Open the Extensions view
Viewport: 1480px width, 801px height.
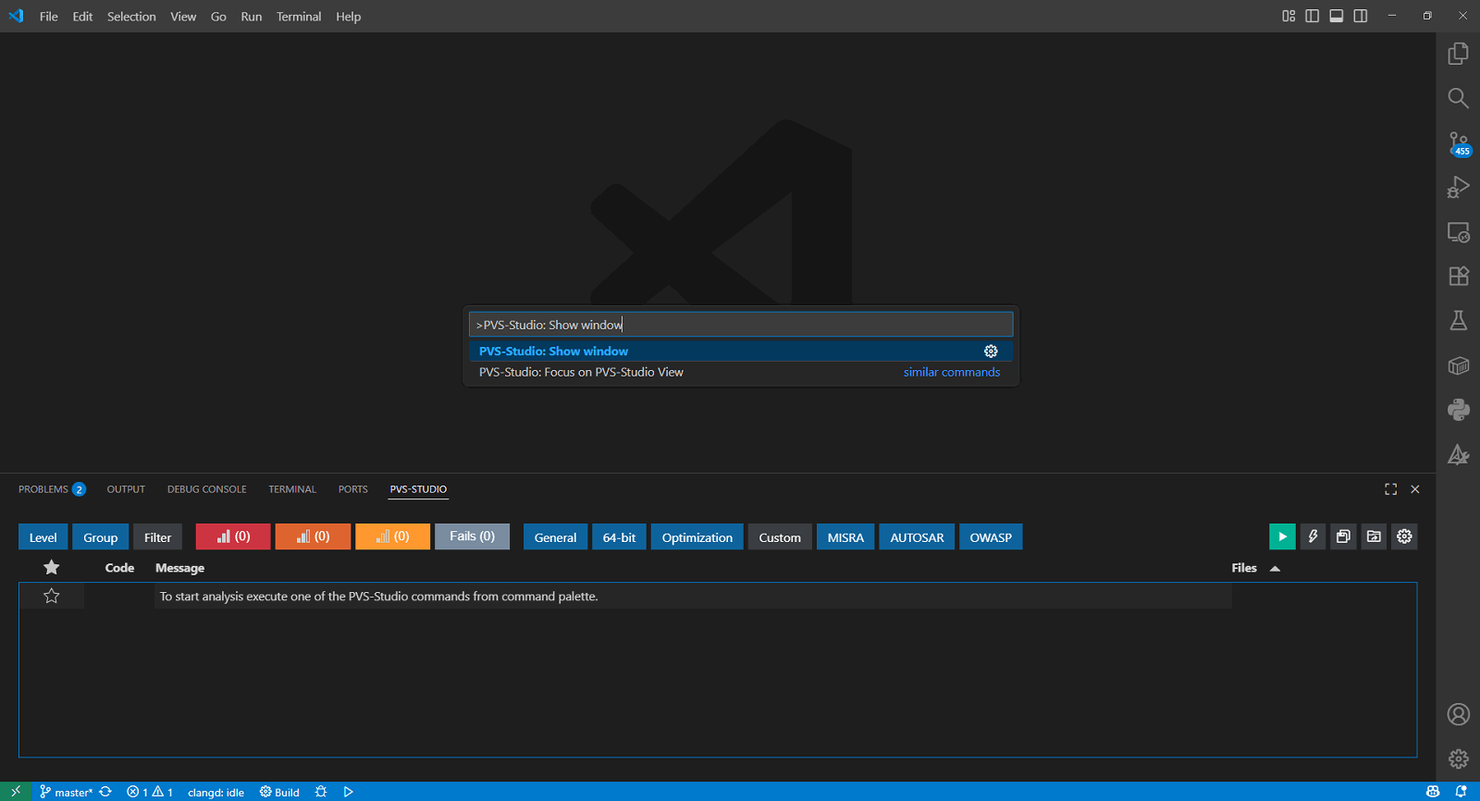click(1458, 276)
